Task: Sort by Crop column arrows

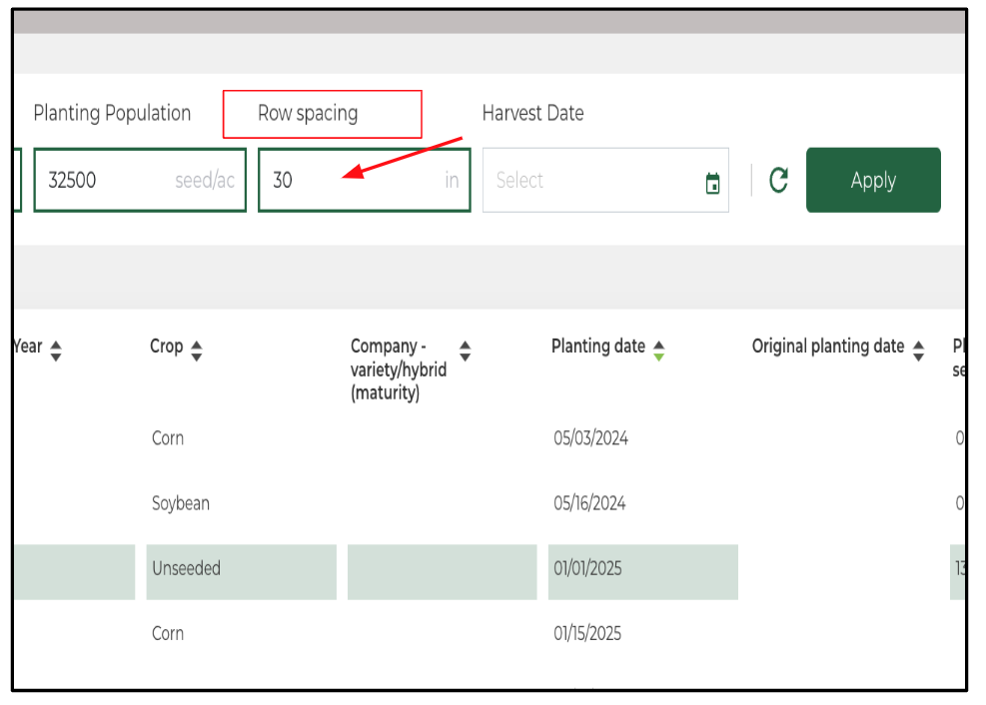Action: tap(197, 351)
